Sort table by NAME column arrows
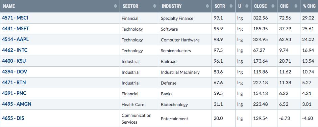 (x=115, y=6)
